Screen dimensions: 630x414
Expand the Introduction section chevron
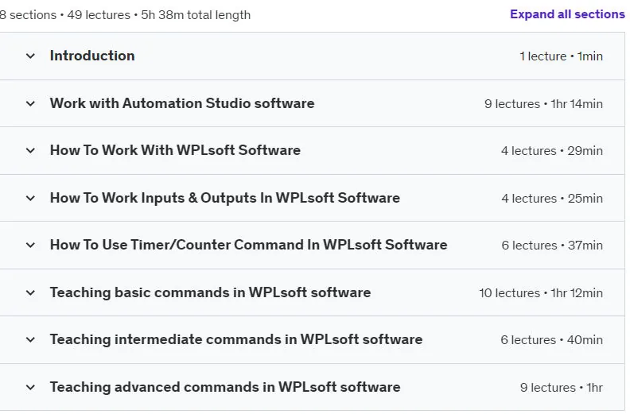pyautogui.click(x=30, y=56)
